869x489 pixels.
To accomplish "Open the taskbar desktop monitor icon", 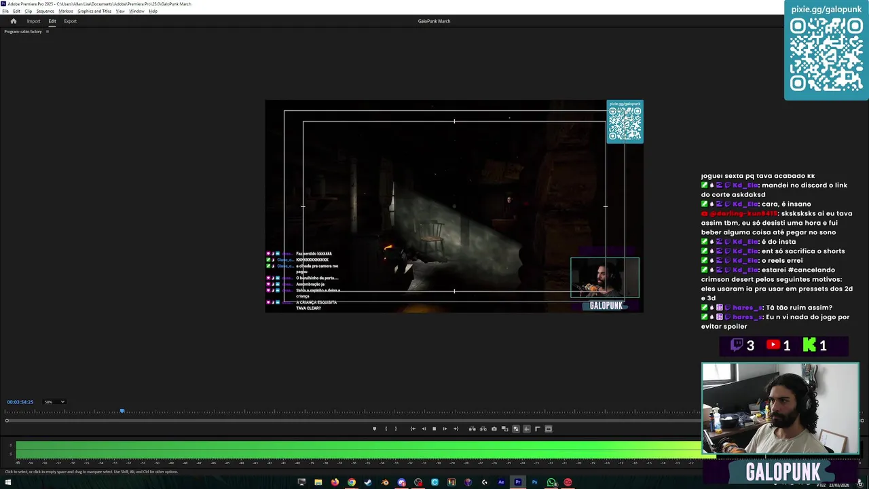I will click(x=301, y=482).
